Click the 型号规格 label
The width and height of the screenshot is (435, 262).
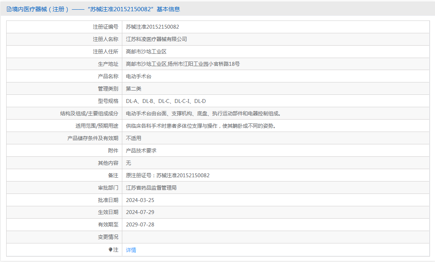[x=108, y=101]
